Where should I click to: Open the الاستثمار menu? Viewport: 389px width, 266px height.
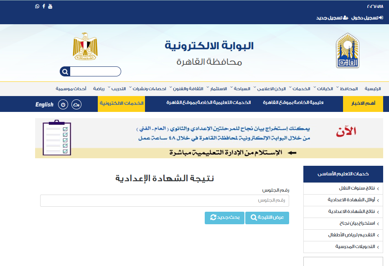tap(218, 89)
